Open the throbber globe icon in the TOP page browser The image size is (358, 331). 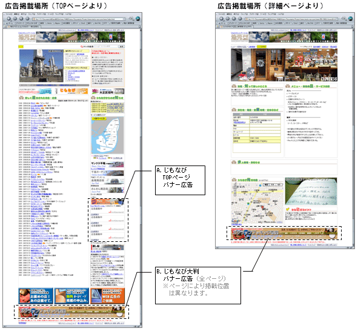pyautogui.click(x=138, y=19)
